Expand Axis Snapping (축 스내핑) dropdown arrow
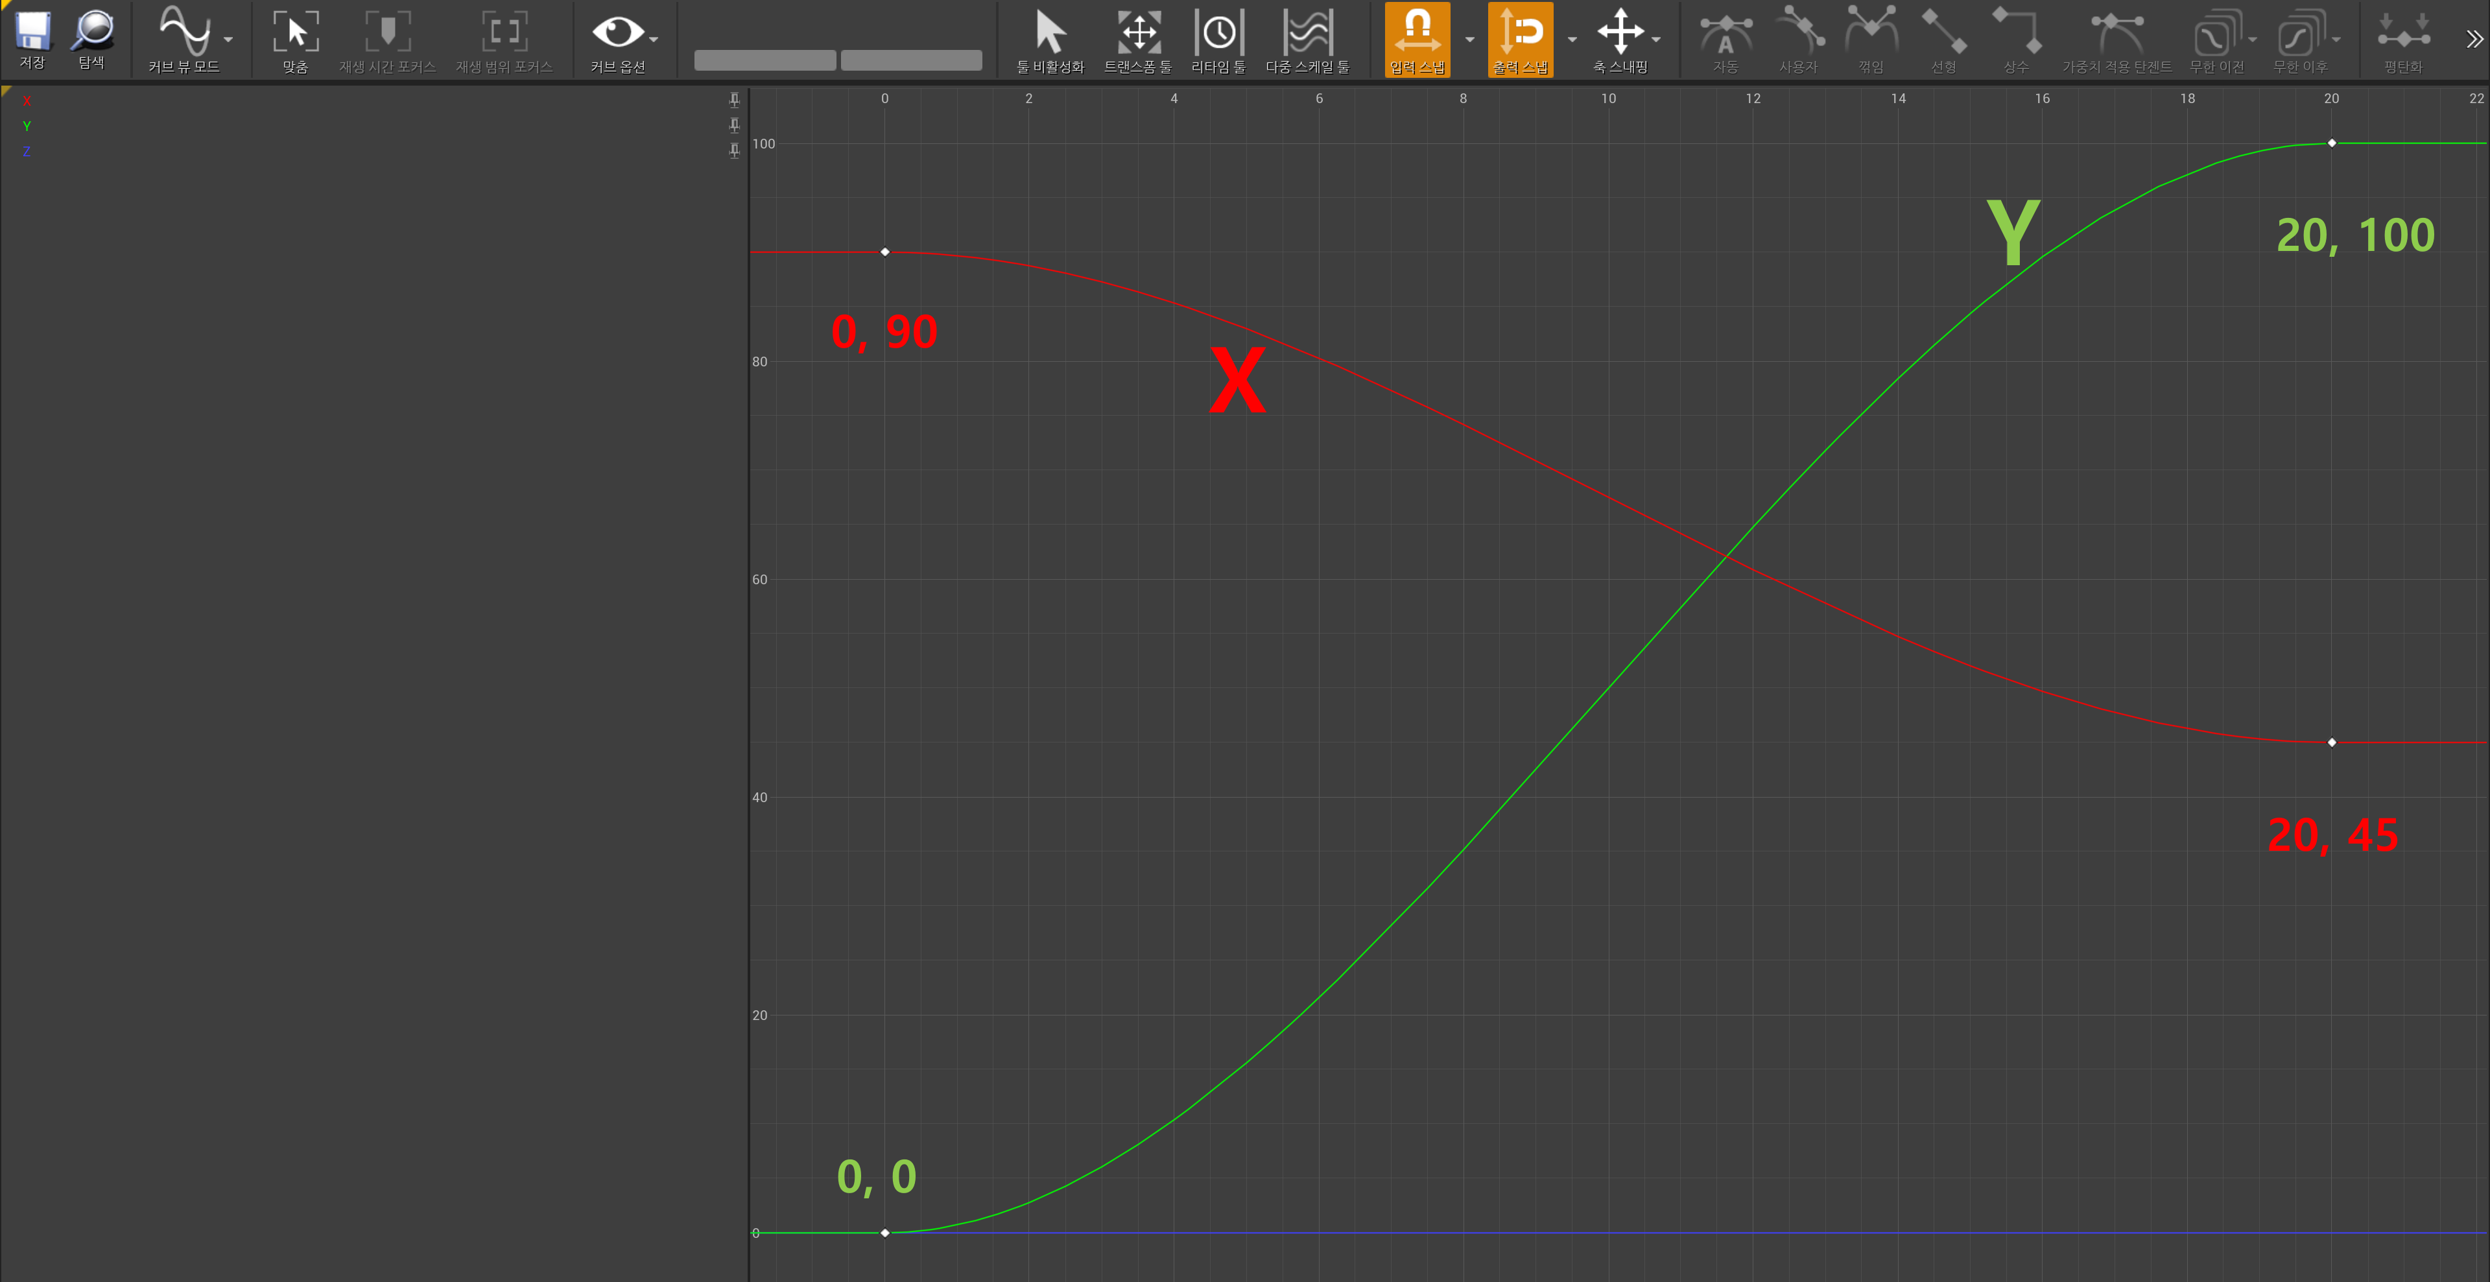Viewport: 2490px width, 1282px height. [x=1657, y=40]
